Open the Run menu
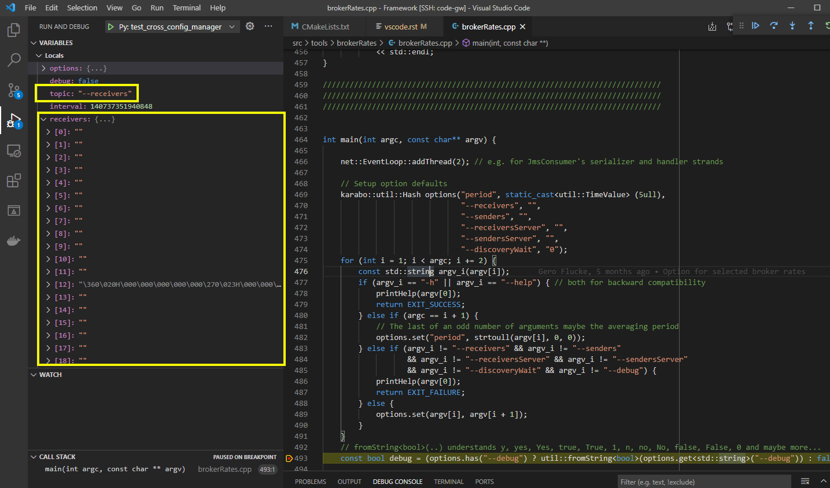The image size is (830, 488). tap(157, 8)
